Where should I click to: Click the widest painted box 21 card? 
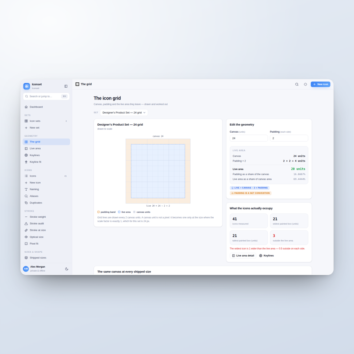(x=289, y=221)
